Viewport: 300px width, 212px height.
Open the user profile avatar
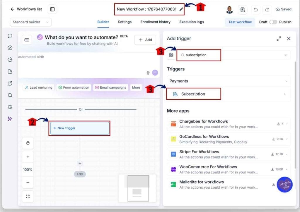tap(229, 10)
